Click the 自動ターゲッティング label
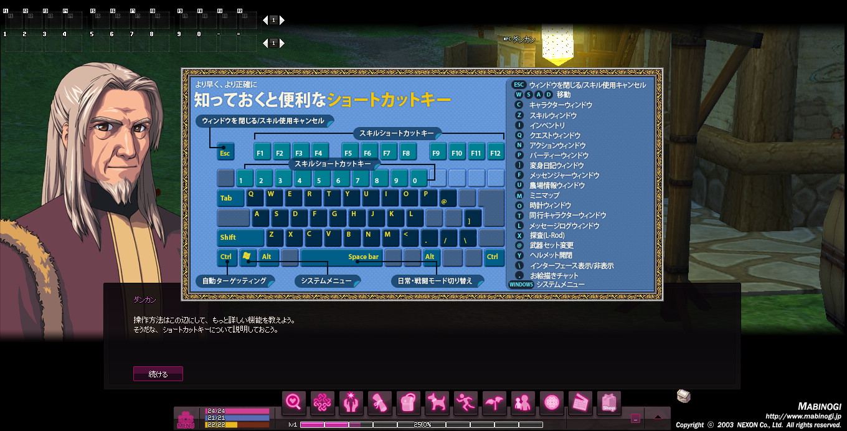The image size is (847, 431). 235,281
